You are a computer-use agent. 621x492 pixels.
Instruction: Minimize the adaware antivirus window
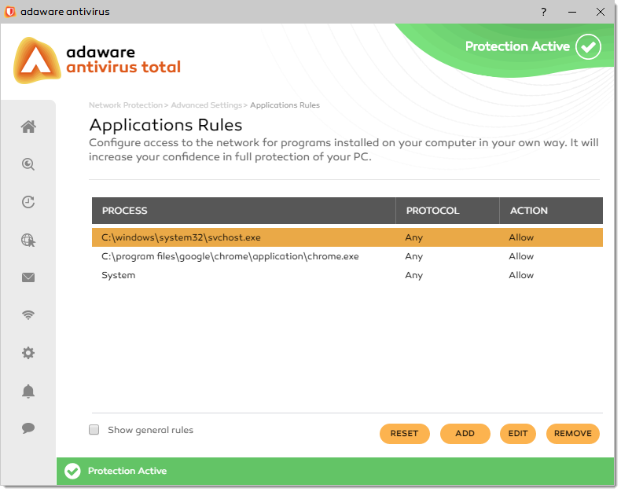(x=572, y=12)
